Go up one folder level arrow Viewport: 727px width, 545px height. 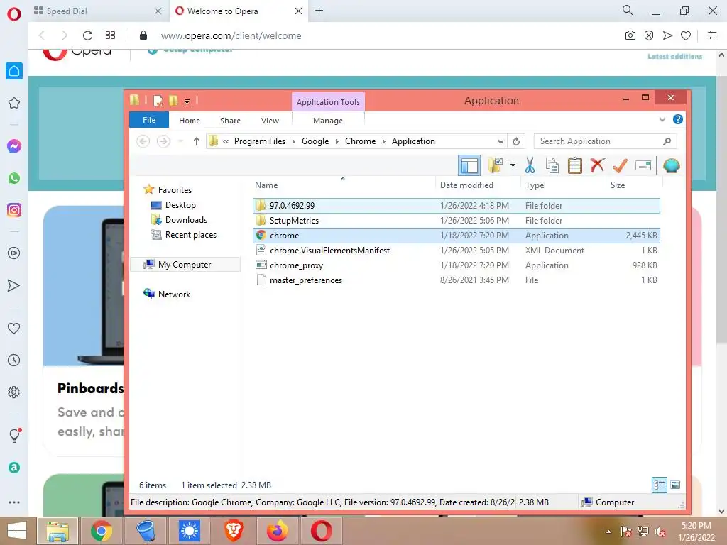click(196, 141)
